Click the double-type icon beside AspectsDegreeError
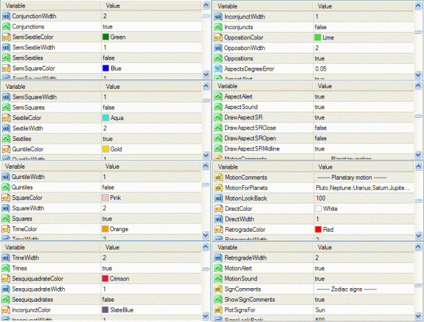 (218, 69)
